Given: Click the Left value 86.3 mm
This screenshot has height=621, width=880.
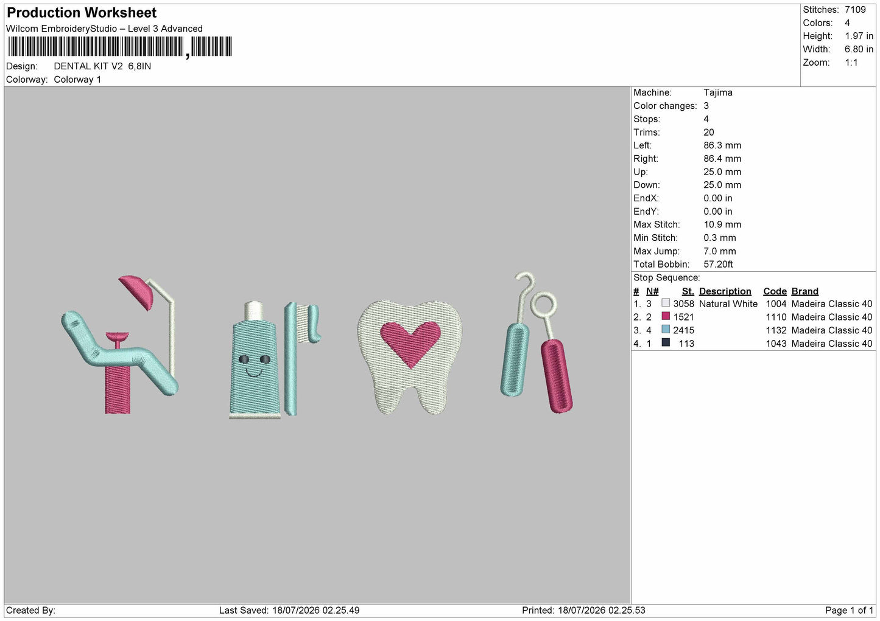Looking at the screenshot, I should 722,145.
